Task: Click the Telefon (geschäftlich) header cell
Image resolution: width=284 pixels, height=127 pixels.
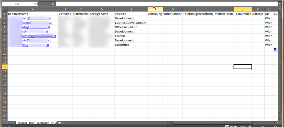Action: pyautogui.click(x=198, y=14)
